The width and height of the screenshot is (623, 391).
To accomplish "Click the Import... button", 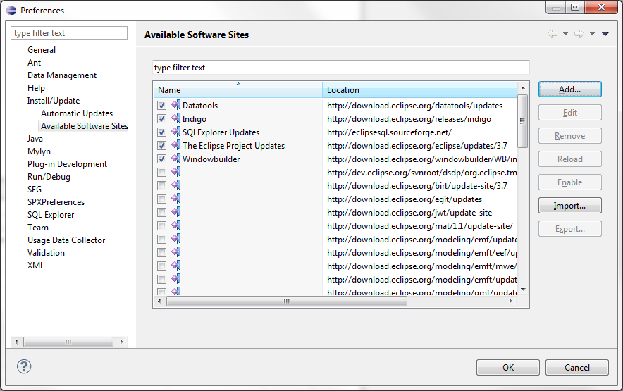I will pyautogui.click(x=569, y=206).
